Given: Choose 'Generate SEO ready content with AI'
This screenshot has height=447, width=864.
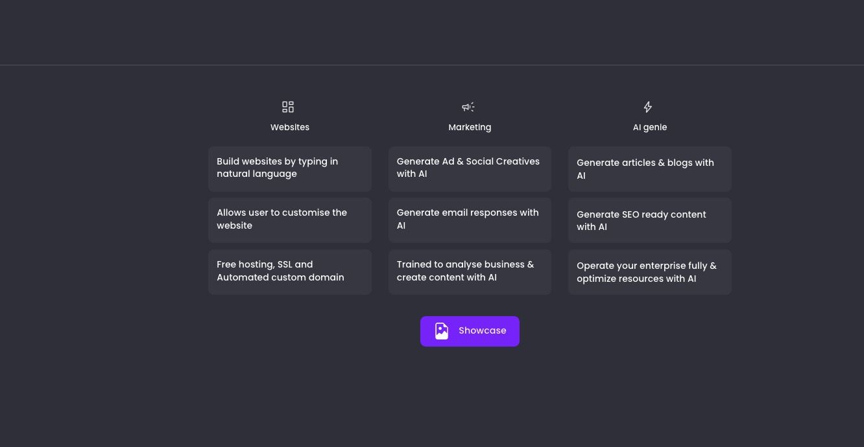Looking at the screenshot, I should 649,220.
